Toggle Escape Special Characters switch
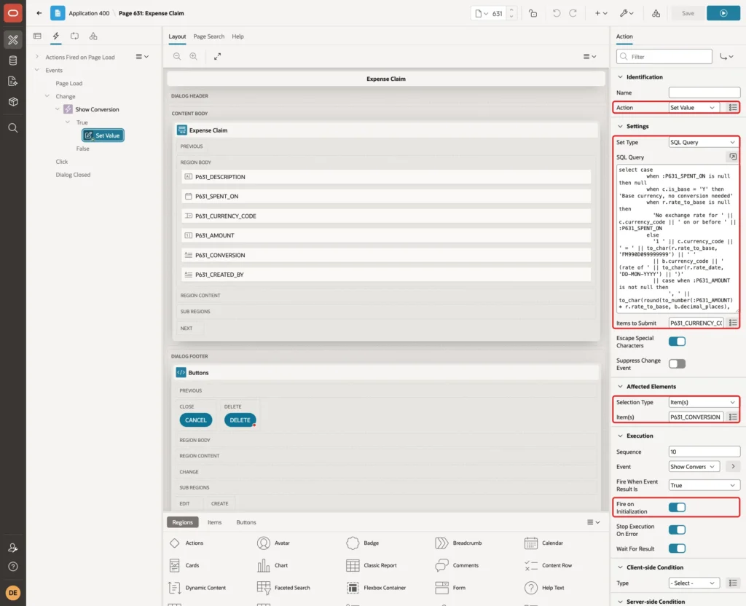The image size is (746, 606). pyautogui.click(x=677, y=342)
